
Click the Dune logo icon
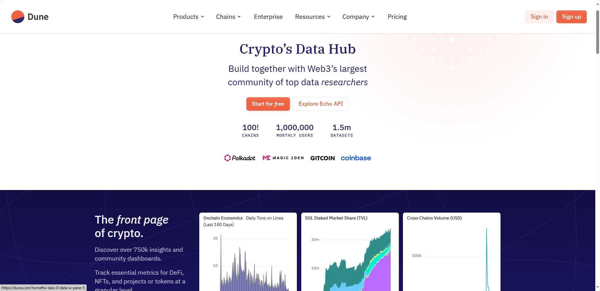(18, 17)
